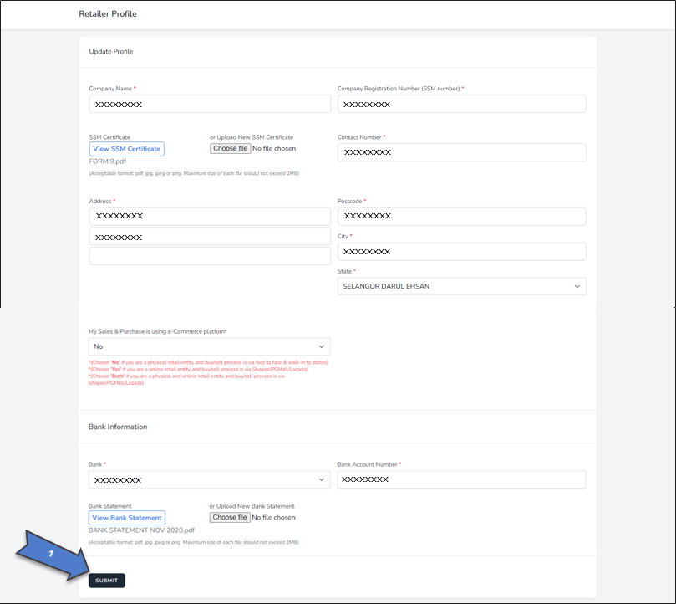Image resolution: width=676 pixels, height=604 pixels.
Task: Click the BANK STATEMENT NOV 2020.pdf file name
Action: point(141,530)
